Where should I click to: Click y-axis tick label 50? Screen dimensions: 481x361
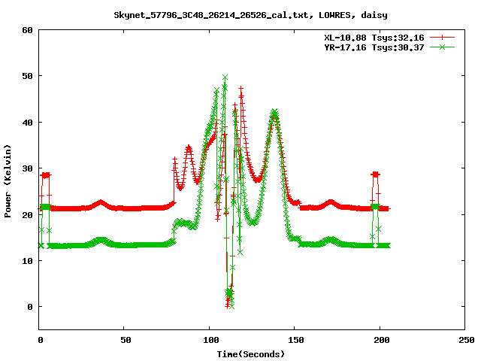point(27,76)
